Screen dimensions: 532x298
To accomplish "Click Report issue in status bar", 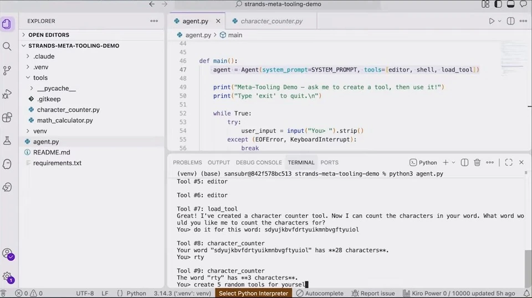I will [x=373, y=293].
